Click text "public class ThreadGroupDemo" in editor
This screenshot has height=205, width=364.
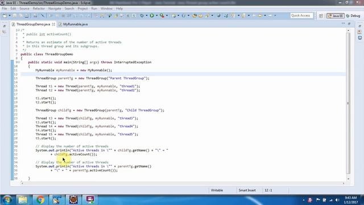pyautogui.click(x=47, y=54)
